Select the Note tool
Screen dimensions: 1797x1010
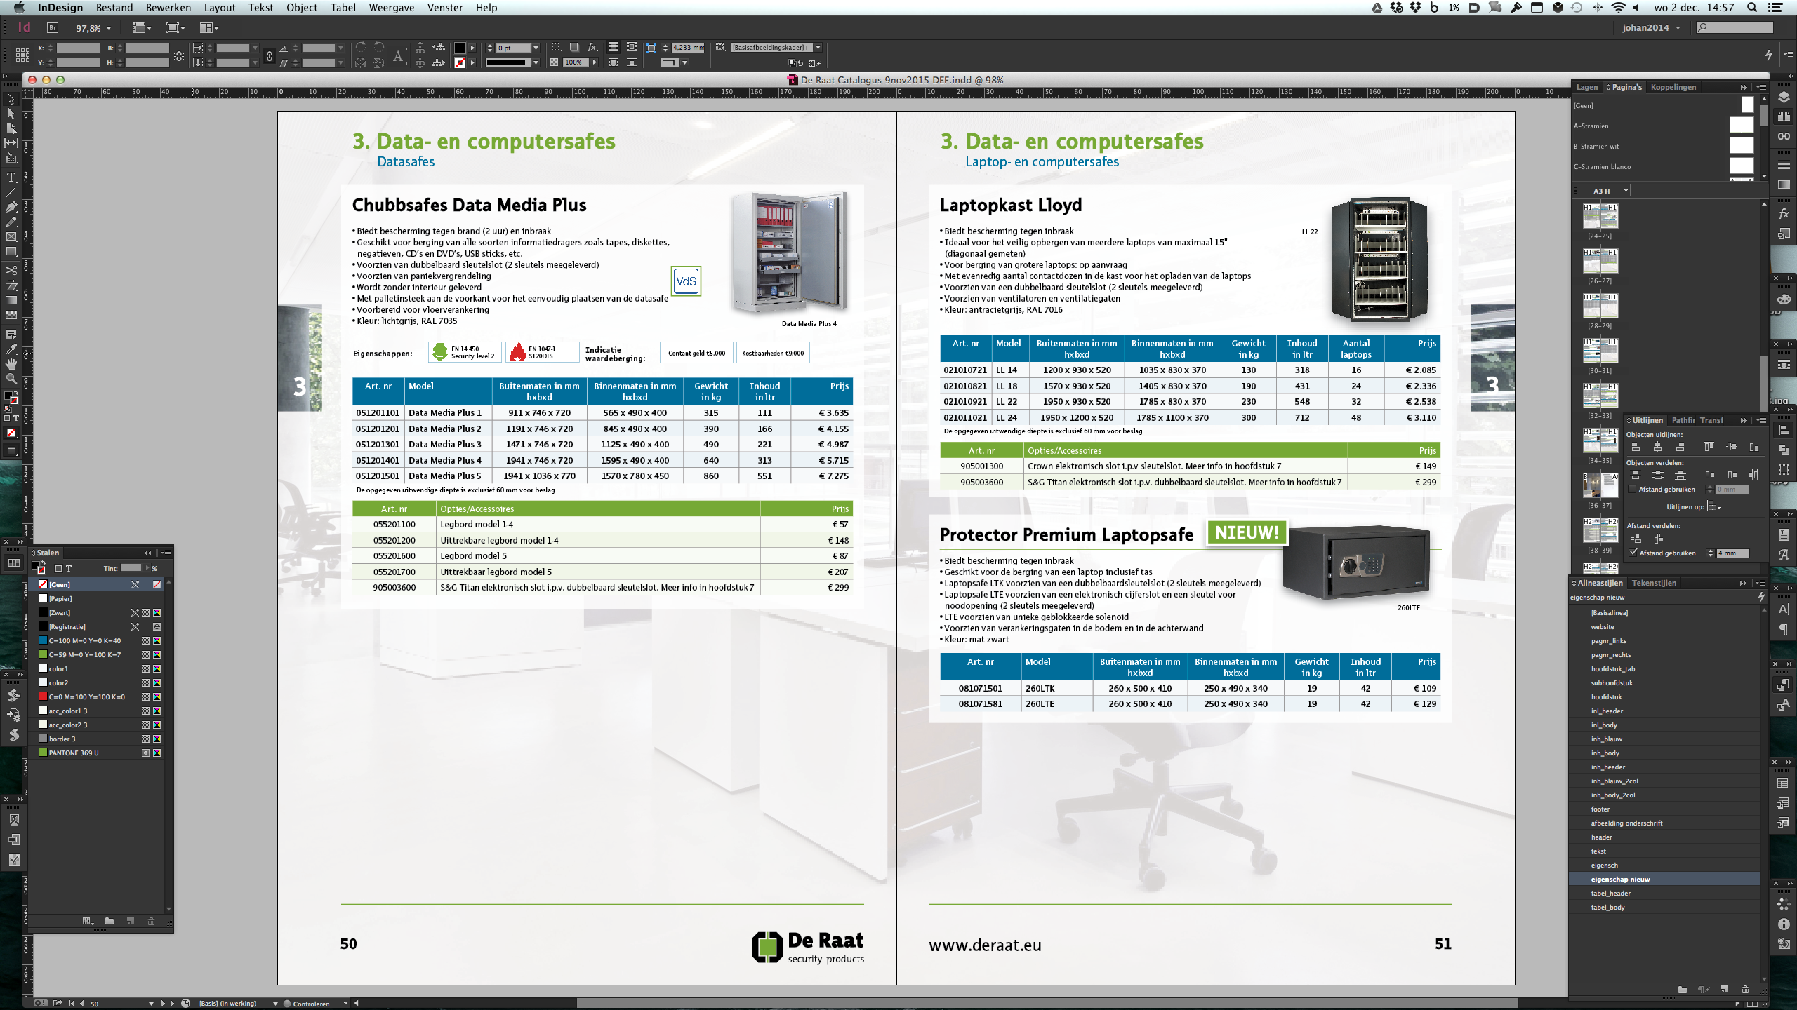[x=11, y=335]
